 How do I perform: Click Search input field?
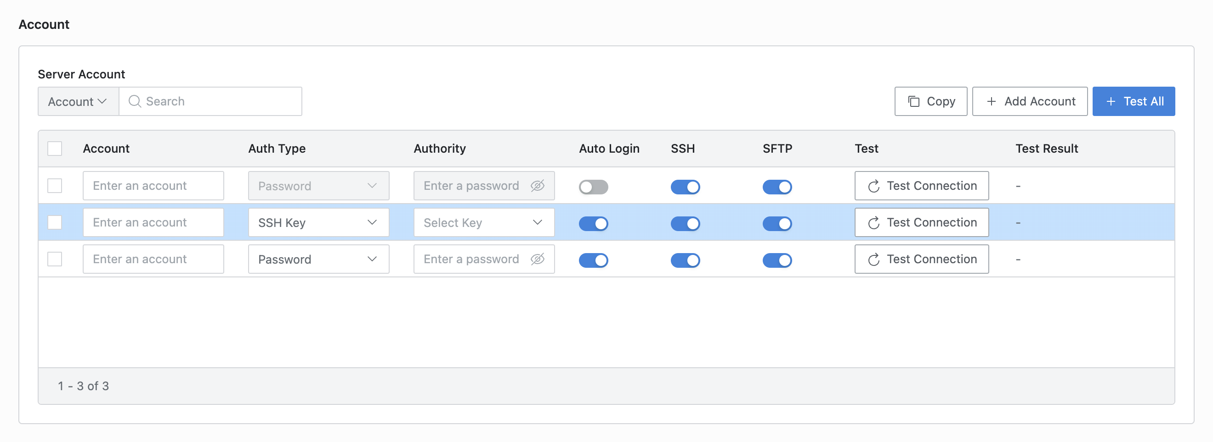pyautogui.click(x=210, y=101)
